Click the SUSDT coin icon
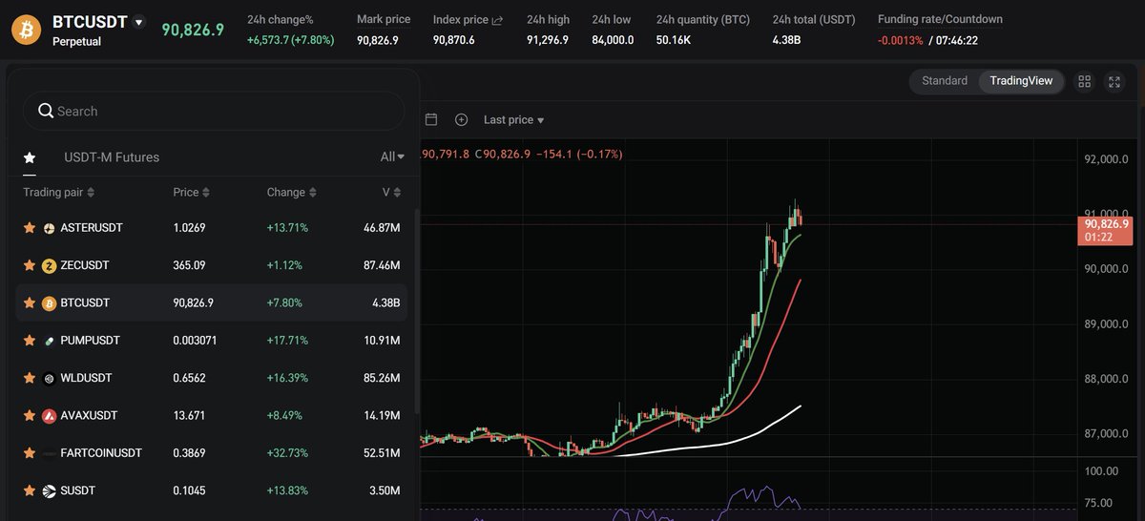 [x=50, y=490]
